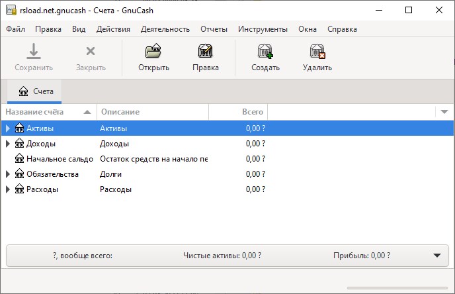This screenshot has width=455, height=294.
Task: Open the Окна menu
Action: click(308, 29)
